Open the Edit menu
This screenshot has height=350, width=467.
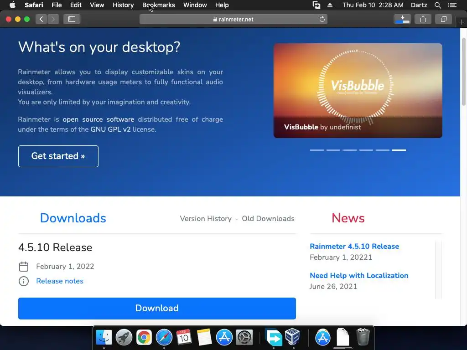(76, 5)
